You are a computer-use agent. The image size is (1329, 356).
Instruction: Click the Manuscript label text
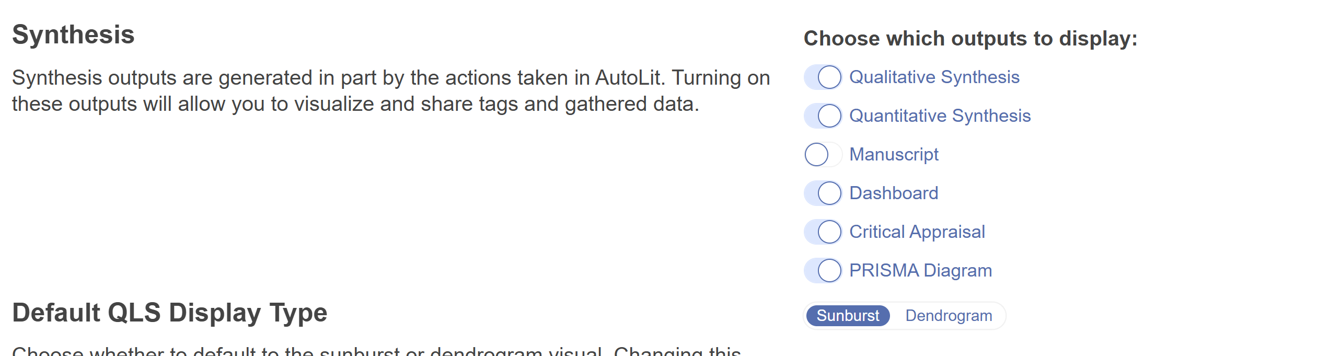click(x=894, y=155)
